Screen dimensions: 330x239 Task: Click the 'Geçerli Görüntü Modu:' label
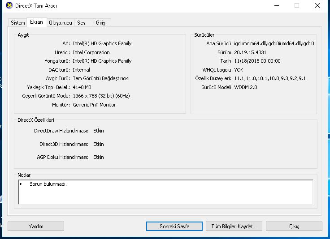(x=46, y=96)
